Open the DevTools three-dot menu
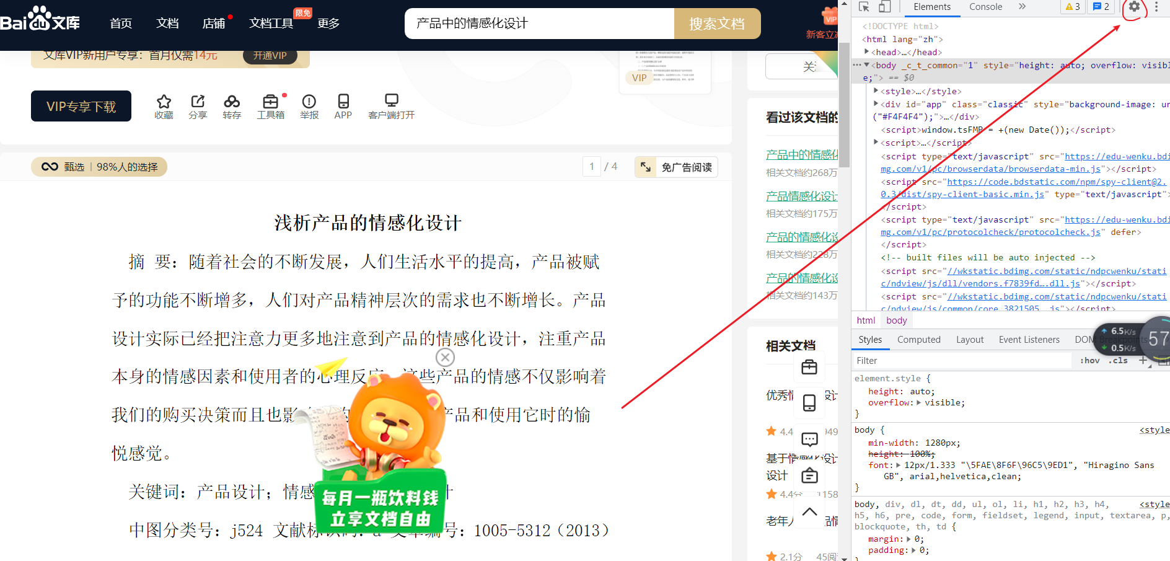 tap(1156, 7)
